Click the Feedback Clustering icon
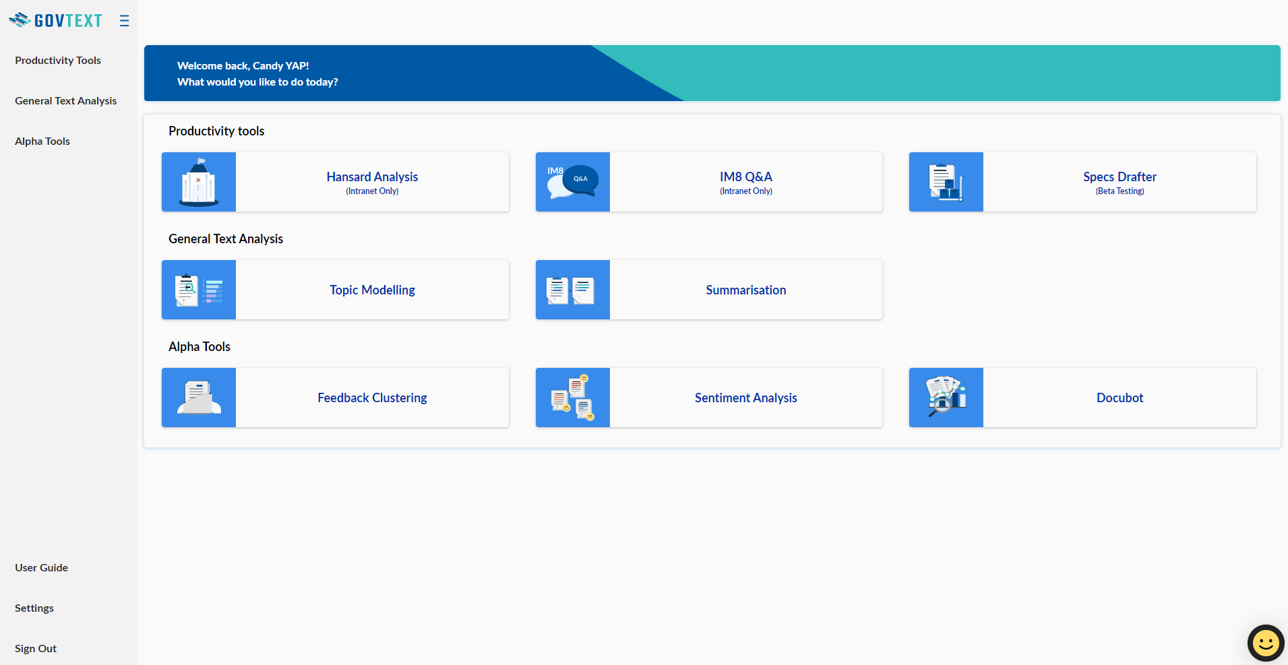The height and width of the screenshot is (665, 1288). pos(198,397)
